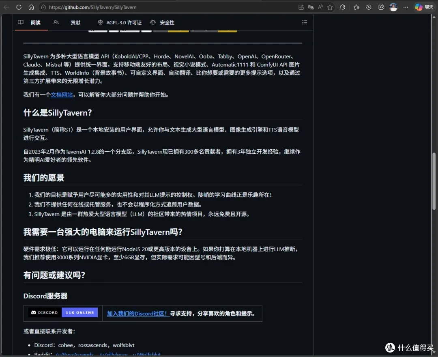Open browser history clock icon
This screenshot has height=357, width=438.
pos(369,7)
